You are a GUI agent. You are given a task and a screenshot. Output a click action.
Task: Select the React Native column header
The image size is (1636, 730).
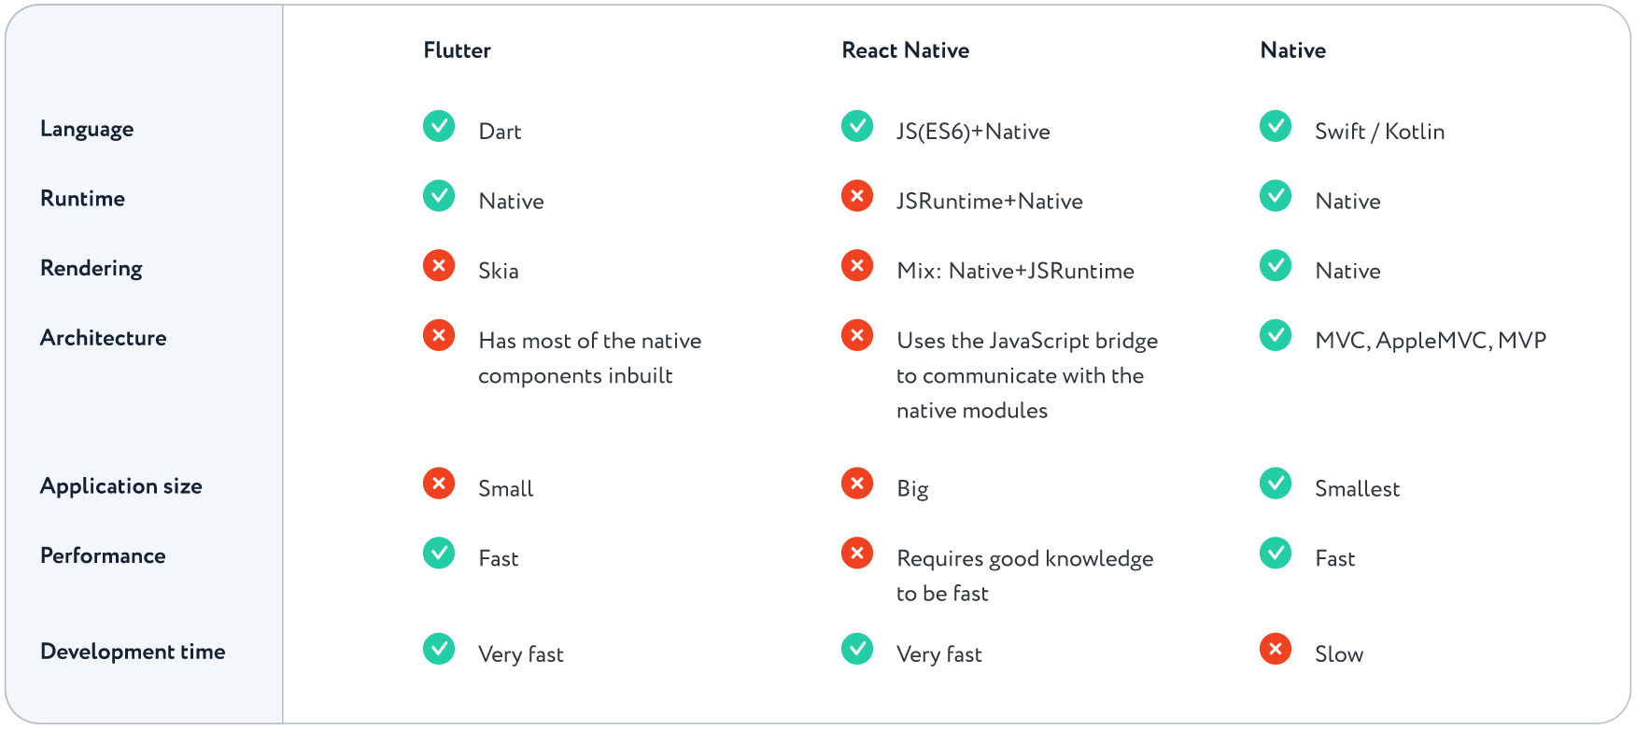click(x=905, y=50)
